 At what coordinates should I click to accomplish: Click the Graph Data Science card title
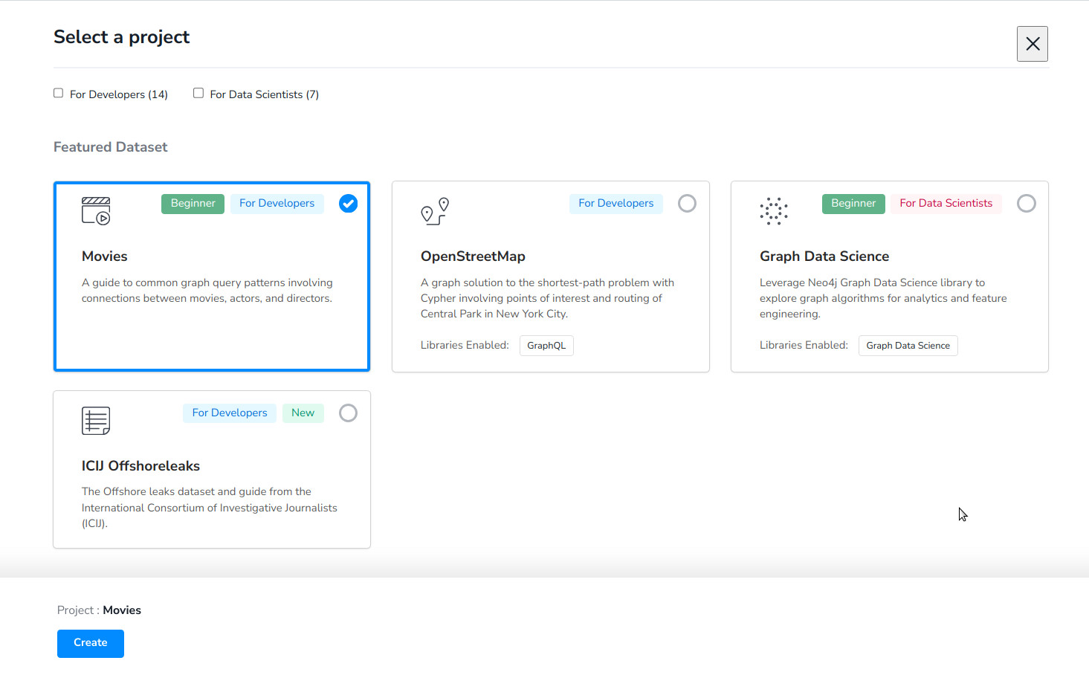click(x=824, y=256)
